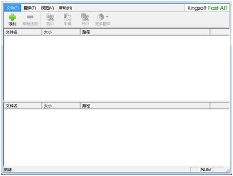Sort upper list by 文件名 column

click(23, 32)
